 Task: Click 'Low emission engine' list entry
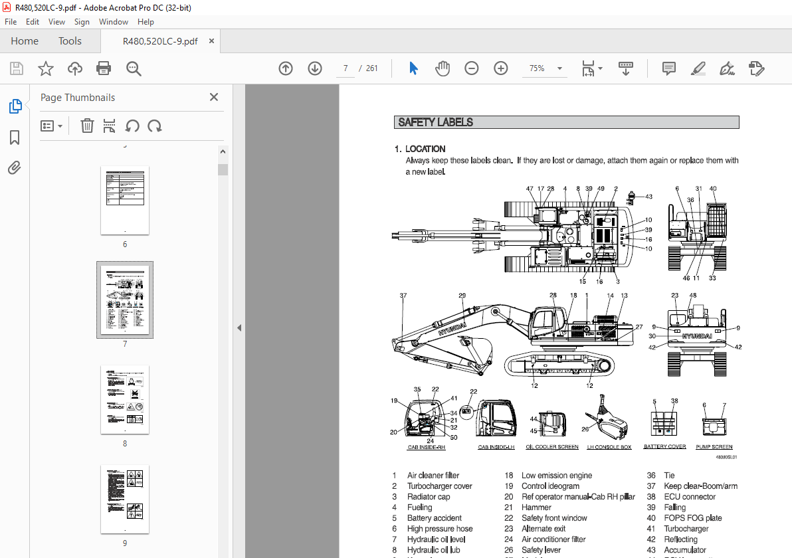pyautogui.click(x=557, y=475)
